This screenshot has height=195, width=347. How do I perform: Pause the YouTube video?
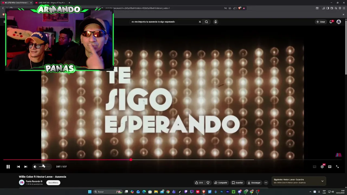click(8, 167)
